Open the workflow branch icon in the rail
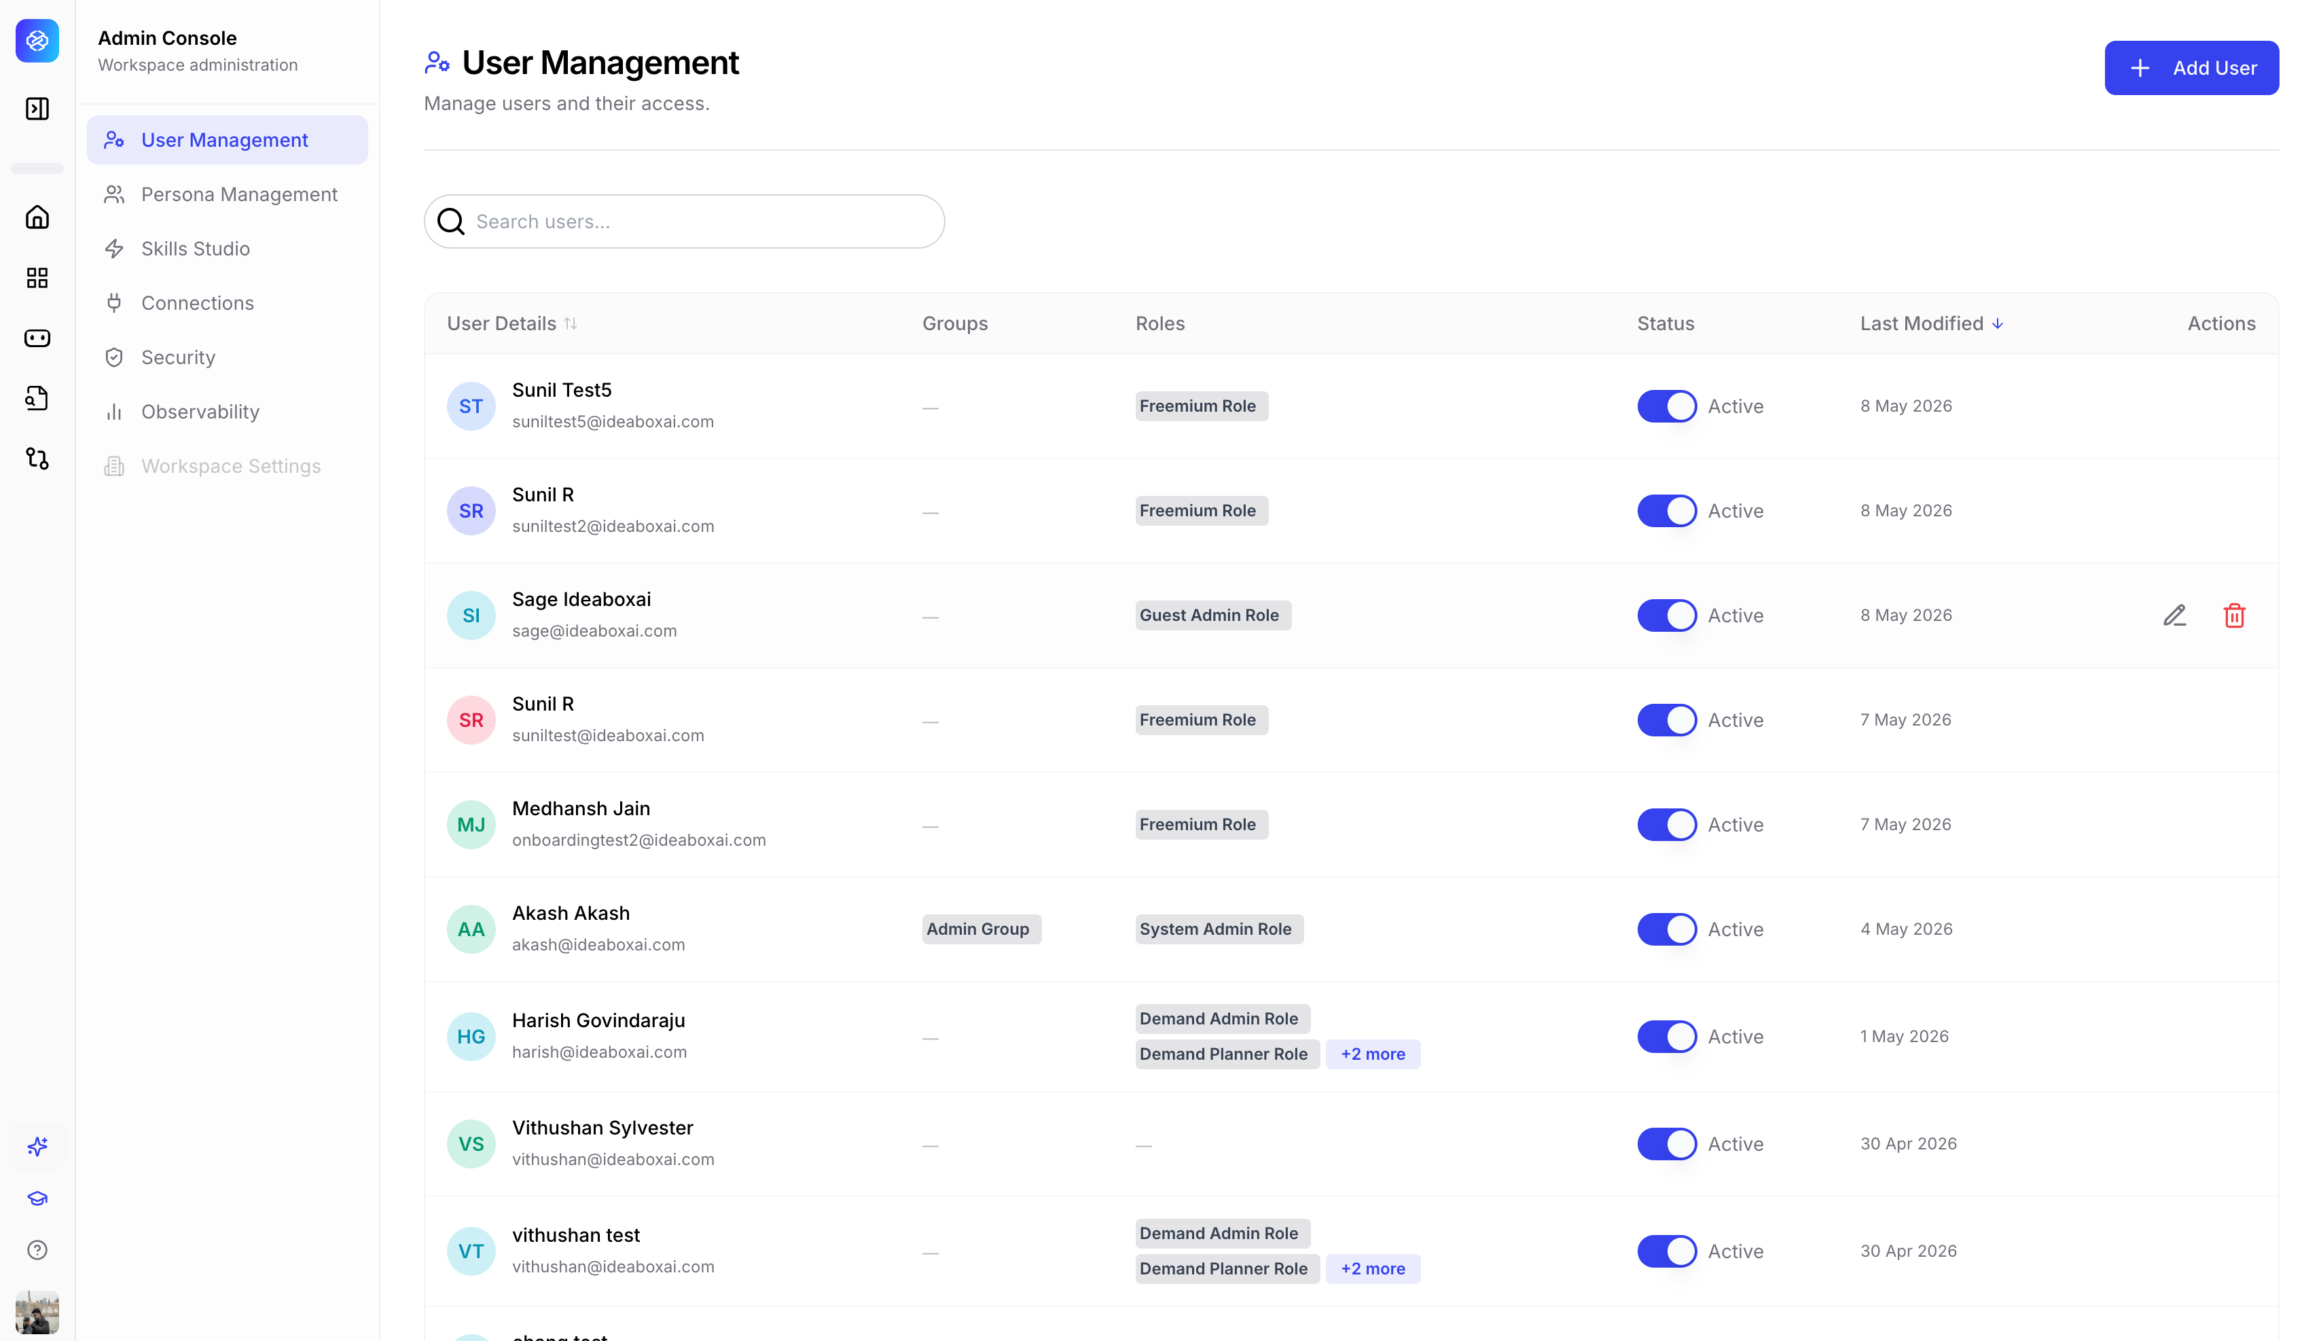Image resolution: width=2323 pixels, height=1341 pixels. 37,458
